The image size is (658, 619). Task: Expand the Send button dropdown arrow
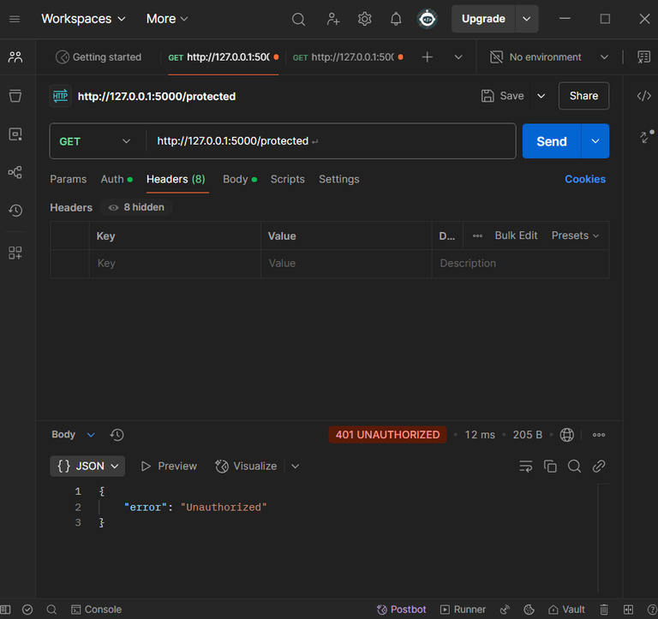pyautogui.click(x=595, y=141)
